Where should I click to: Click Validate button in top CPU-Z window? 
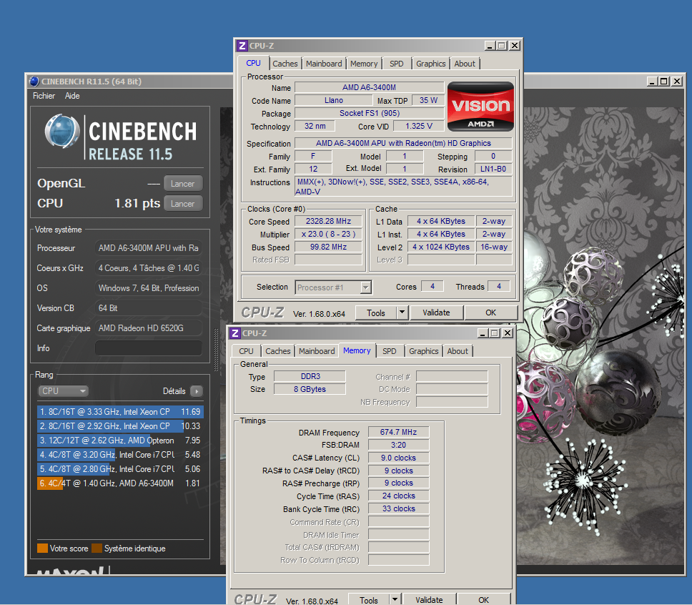point(437,313)
